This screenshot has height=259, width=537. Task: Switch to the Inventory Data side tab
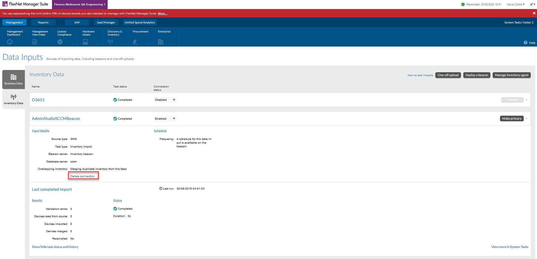point(14,99)
